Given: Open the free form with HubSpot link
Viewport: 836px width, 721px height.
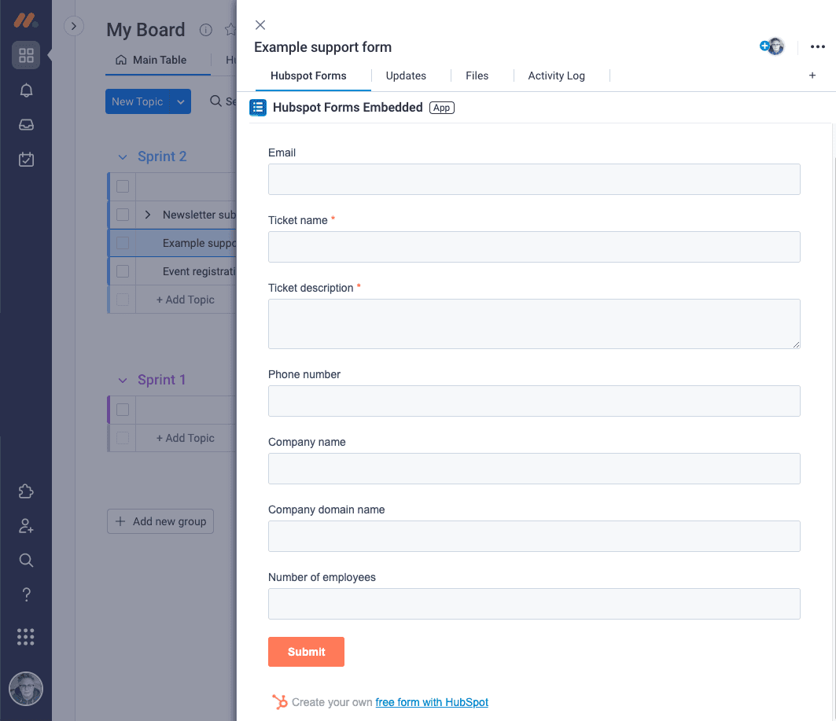Looking at the screenshot, I should (x=432, y=702).
